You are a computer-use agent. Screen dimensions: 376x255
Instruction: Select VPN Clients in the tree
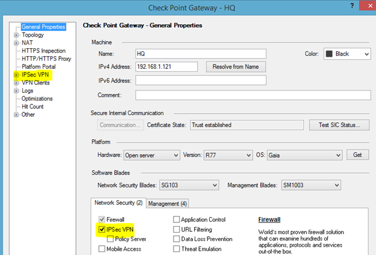coord(36,83)
